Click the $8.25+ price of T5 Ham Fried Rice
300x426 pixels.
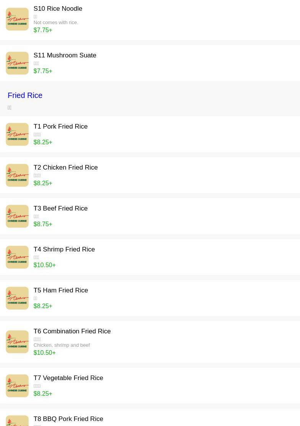click(x=42, y=306)
